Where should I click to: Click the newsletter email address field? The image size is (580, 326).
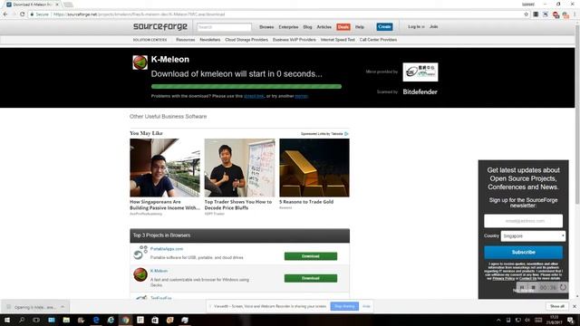click(524, 221)
